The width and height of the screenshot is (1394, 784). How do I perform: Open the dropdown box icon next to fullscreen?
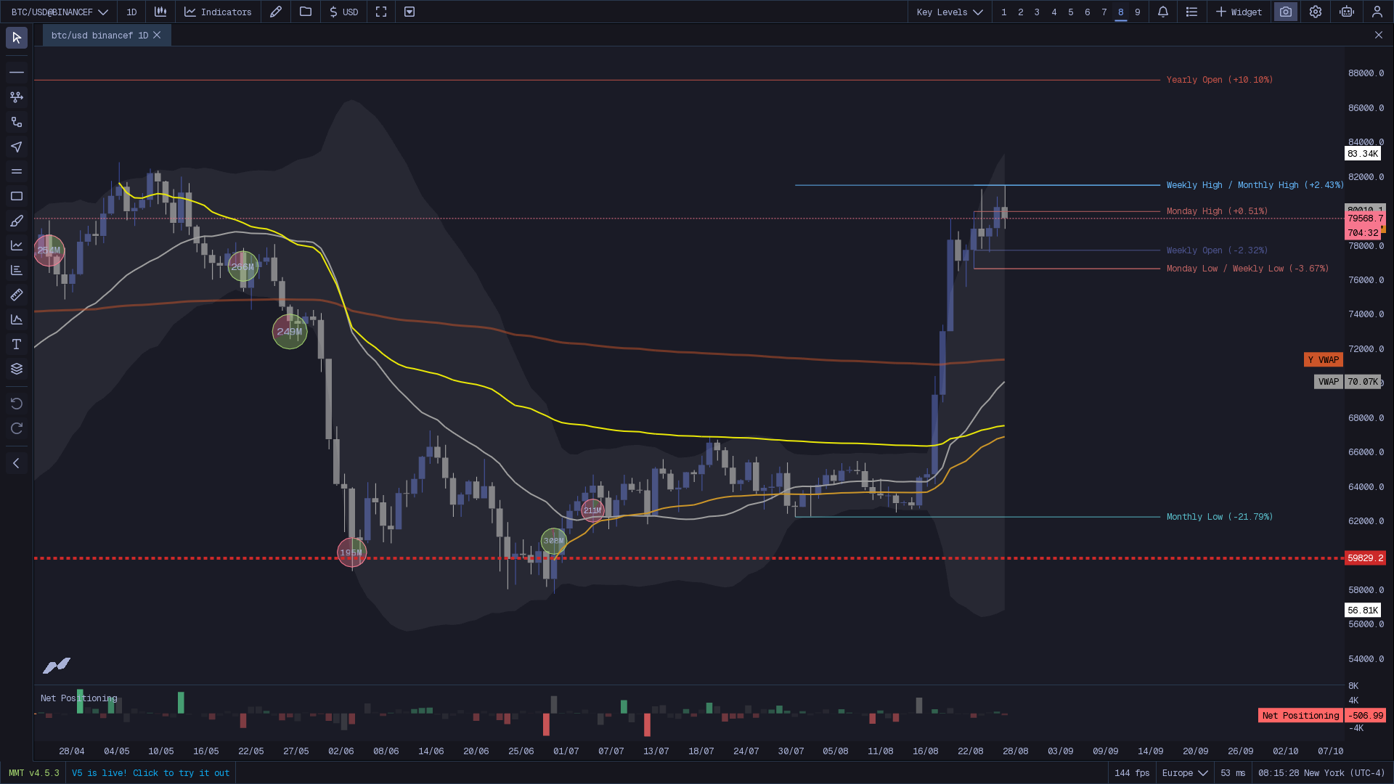coord(409,12)
